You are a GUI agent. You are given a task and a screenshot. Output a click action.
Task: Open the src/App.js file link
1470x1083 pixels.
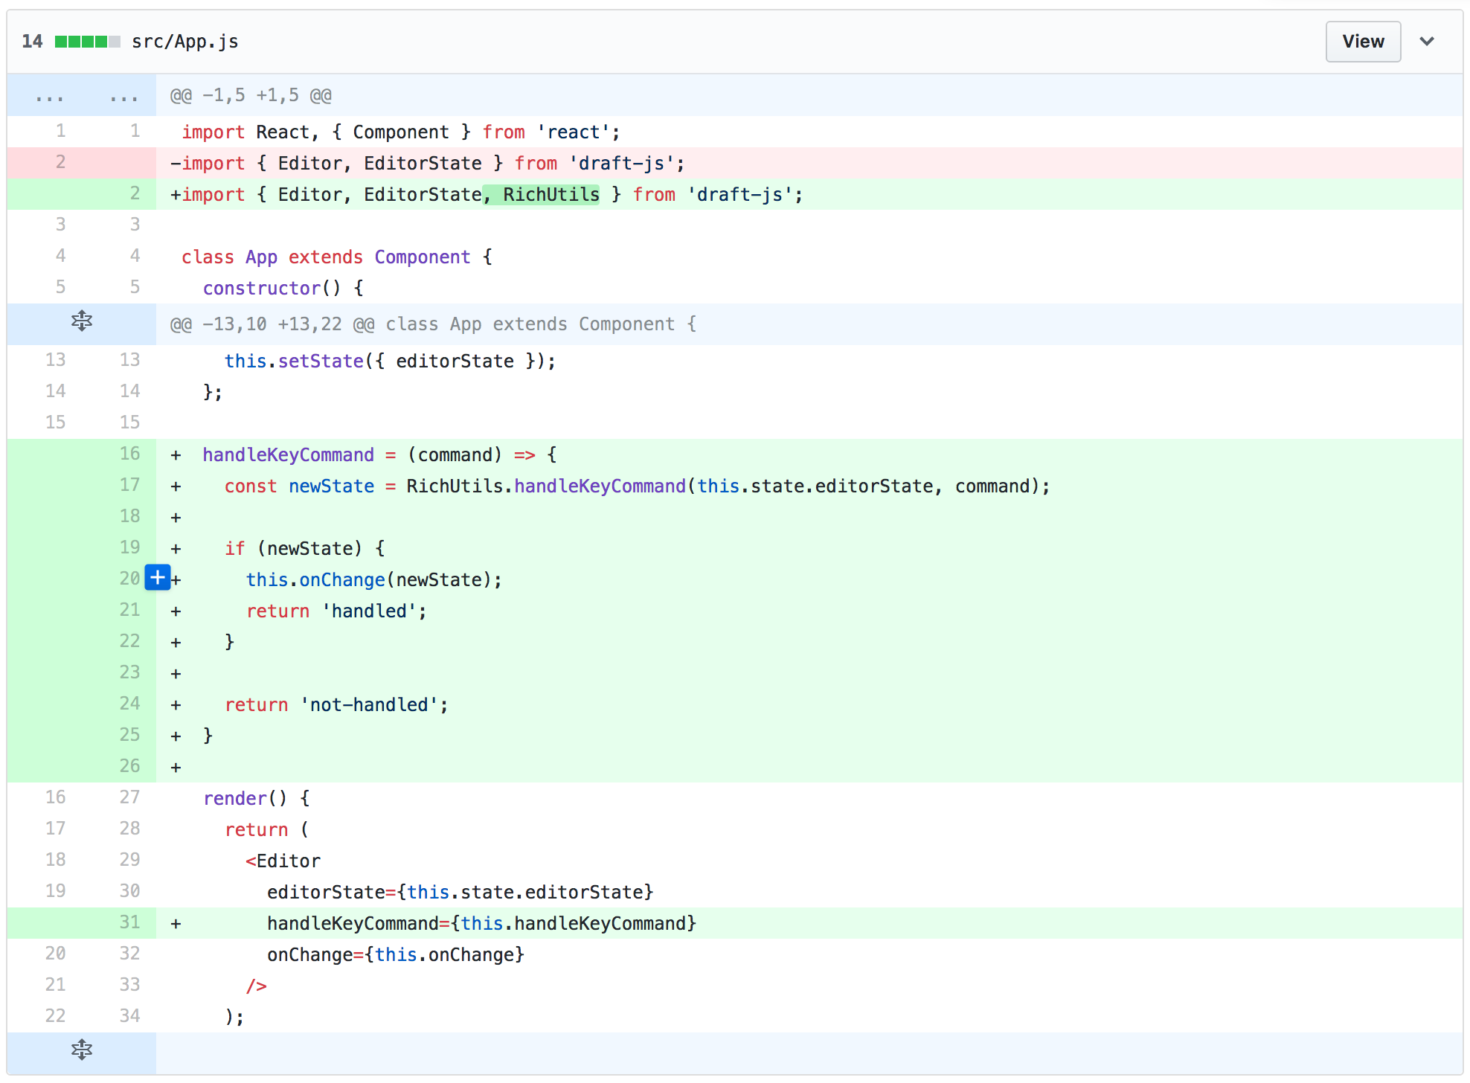coord(184,42)
